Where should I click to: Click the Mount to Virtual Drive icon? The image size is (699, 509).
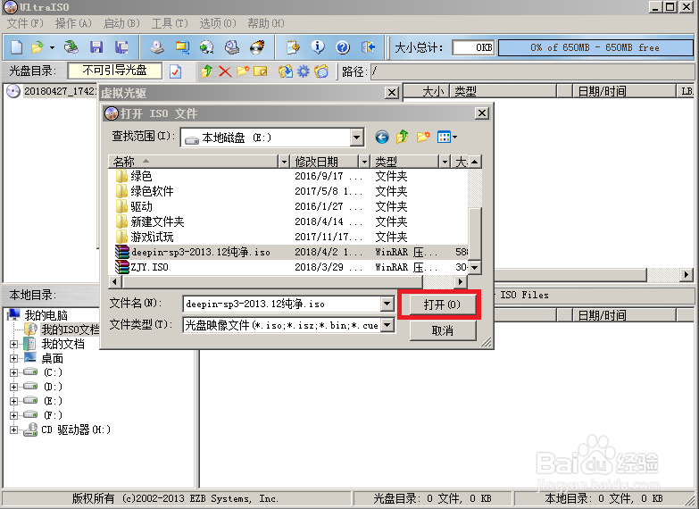point(232,47)
